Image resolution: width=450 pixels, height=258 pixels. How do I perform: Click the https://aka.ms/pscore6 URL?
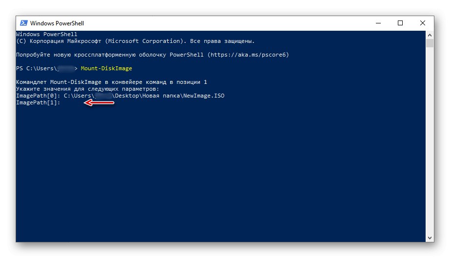click(x=248, y=55)
